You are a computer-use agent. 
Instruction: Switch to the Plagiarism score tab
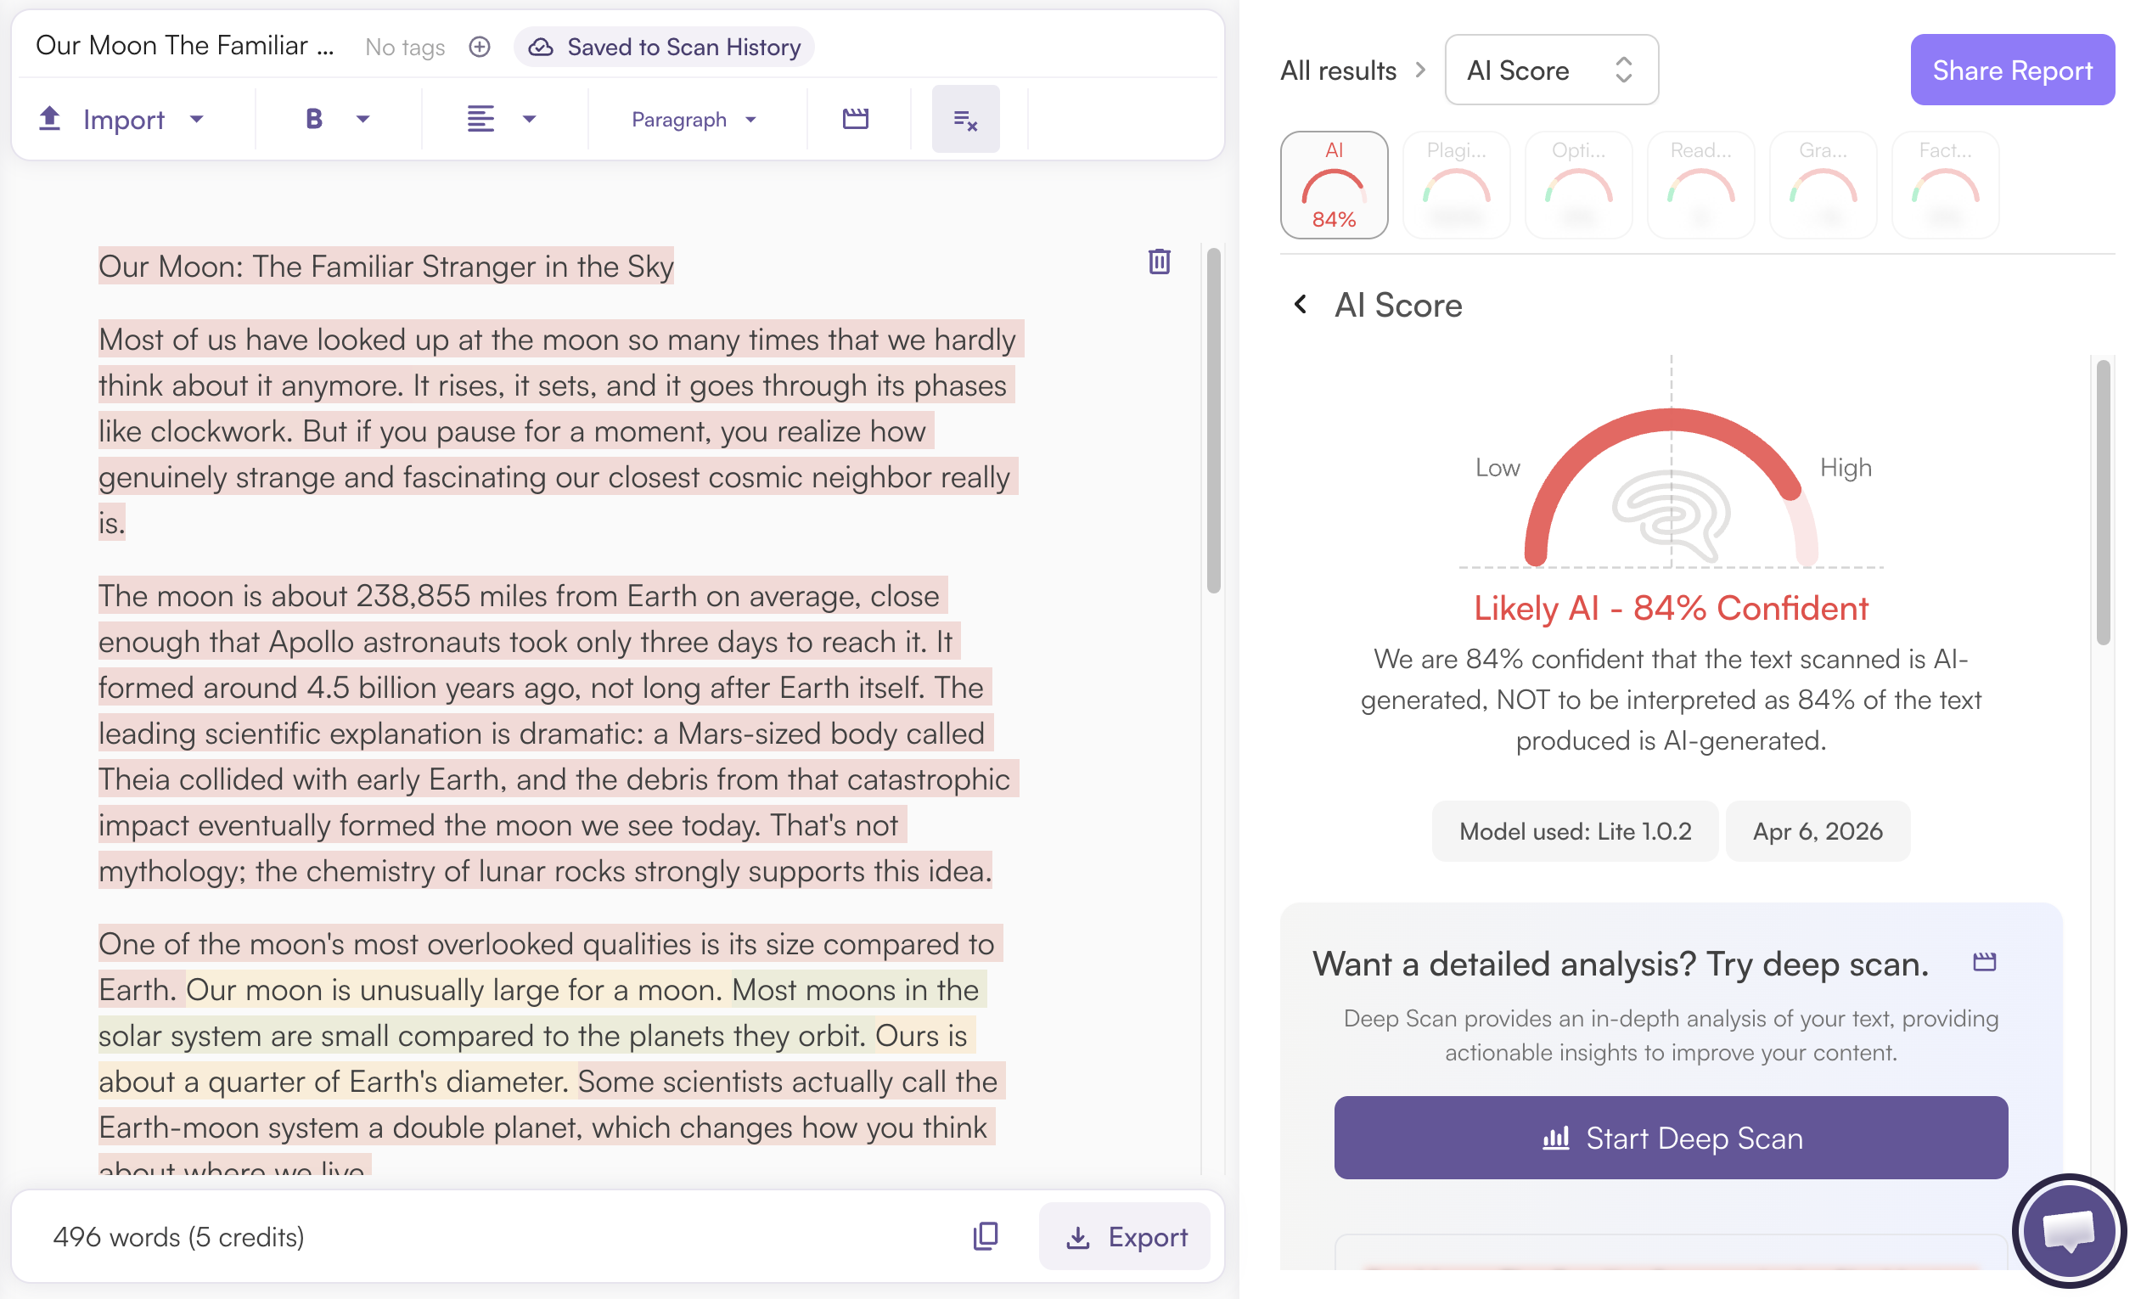click(x=1456, y=185)
